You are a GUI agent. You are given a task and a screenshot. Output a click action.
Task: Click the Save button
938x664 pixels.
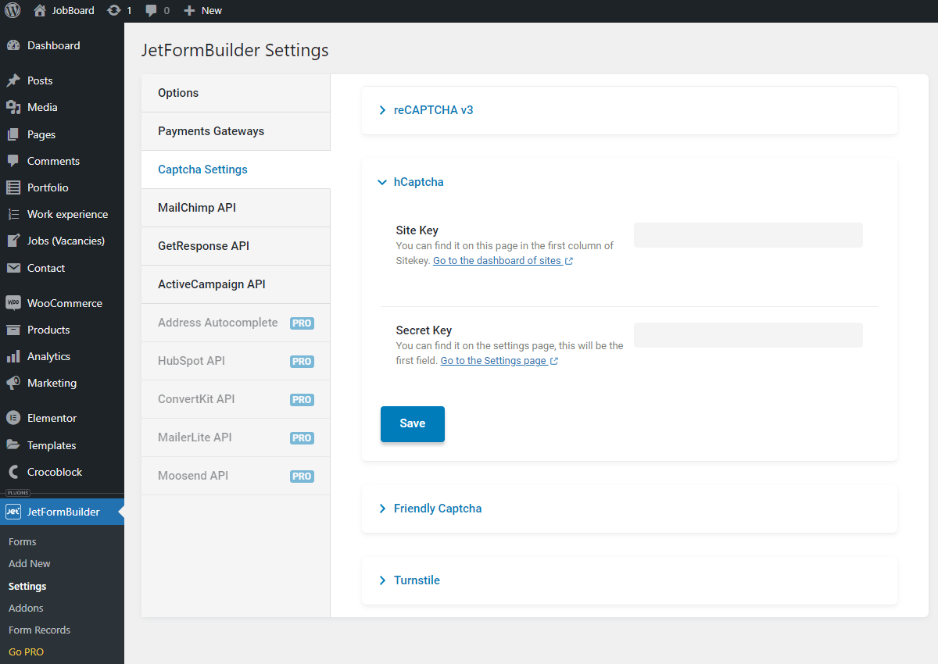(412, 423)
